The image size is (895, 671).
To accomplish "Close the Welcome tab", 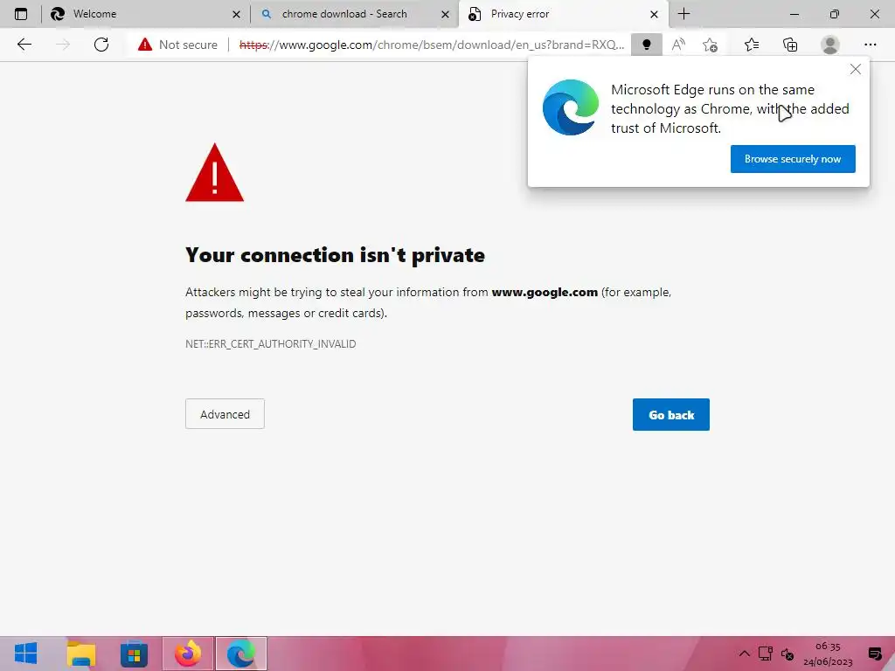I will point(236,14).
